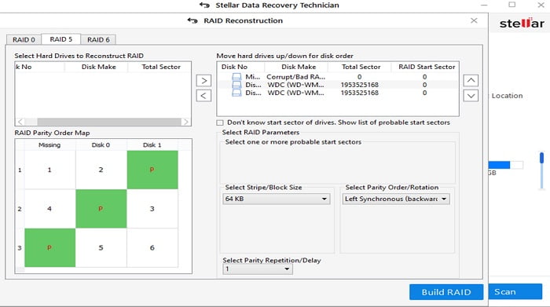Select the RAID 5 tab

point(61,39)
